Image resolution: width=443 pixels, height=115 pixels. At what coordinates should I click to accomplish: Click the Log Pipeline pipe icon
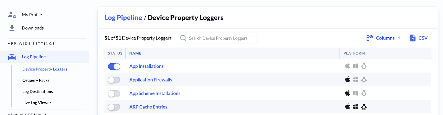click(x=12, y=57)
